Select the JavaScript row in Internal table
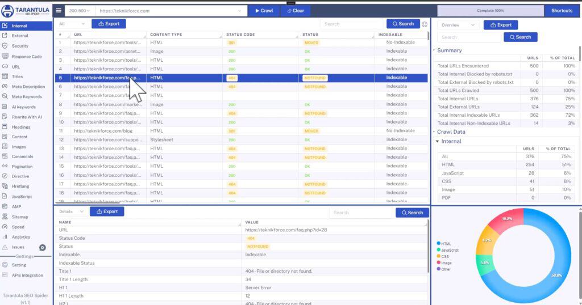 click(x=506, y=173)
